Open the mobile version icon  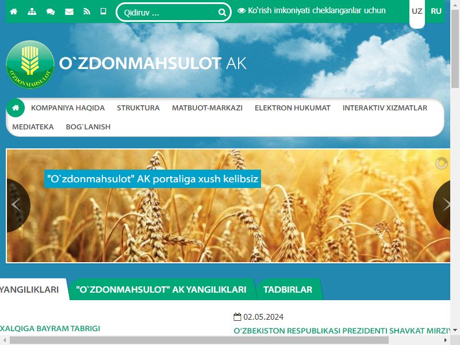[x=103, y=11]
